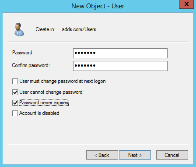Click the "Password:" field label
Image resolution: width=196 pixels, height=167 pixels.
point(23,53)
